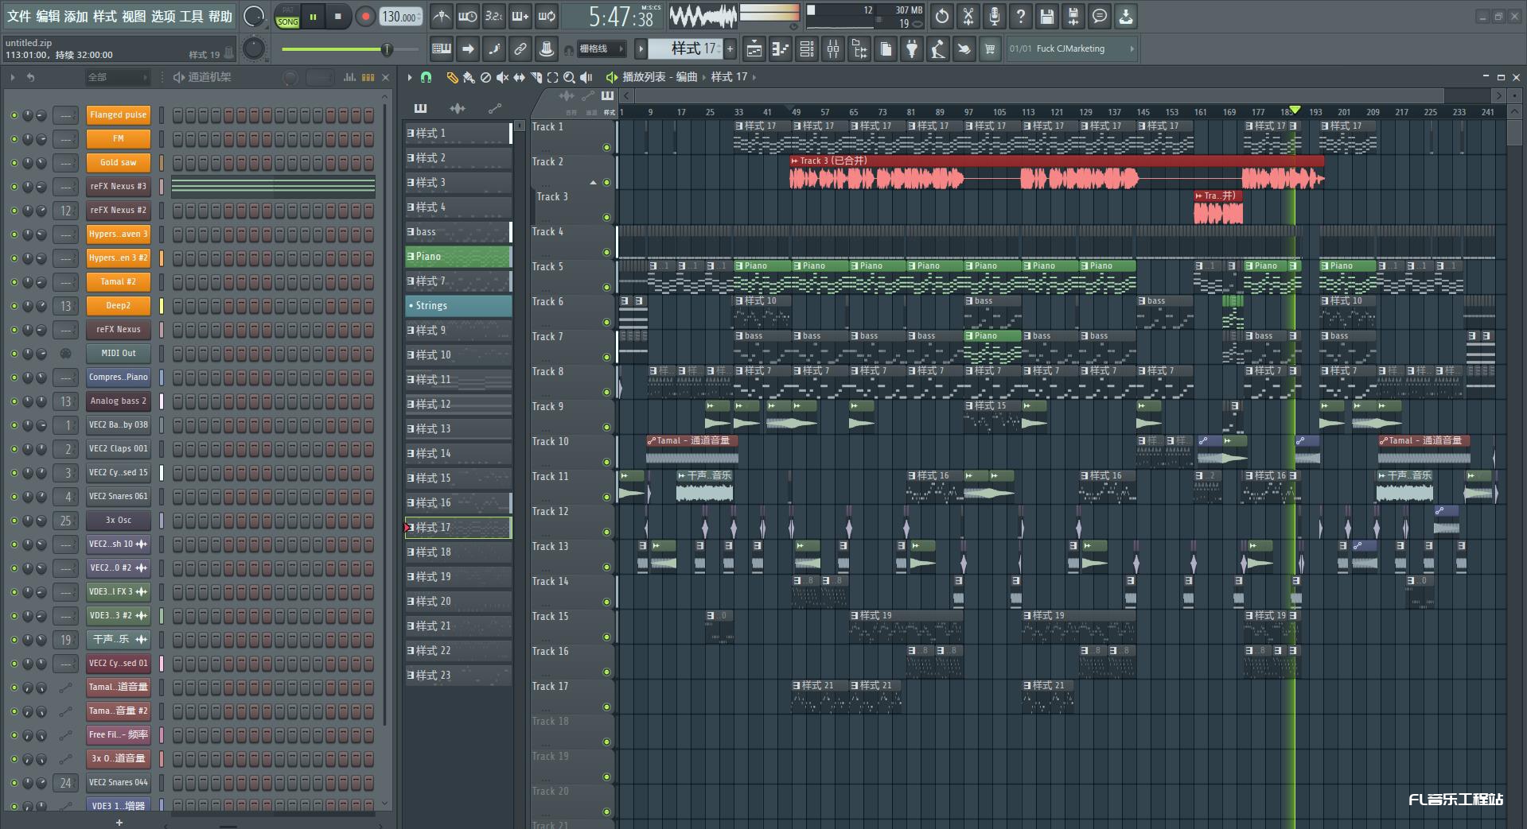Open the plugin picker plug icon
Viewport: 1527px width, 829px height.
coord(912,49)
